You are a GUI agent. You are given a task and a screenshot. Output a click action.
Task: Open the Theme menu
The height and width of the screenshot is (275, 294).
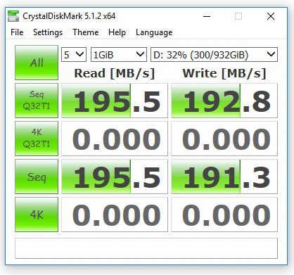[86, 32]
